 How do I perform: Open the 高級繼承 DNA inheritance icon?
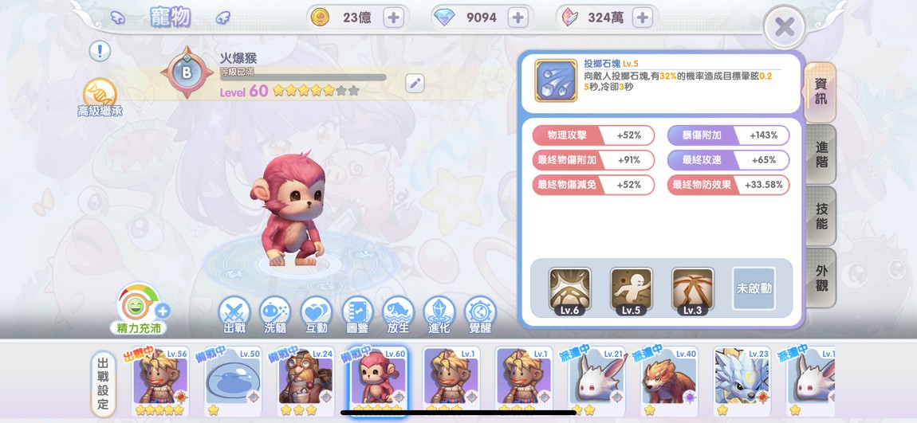coord(100,97)
